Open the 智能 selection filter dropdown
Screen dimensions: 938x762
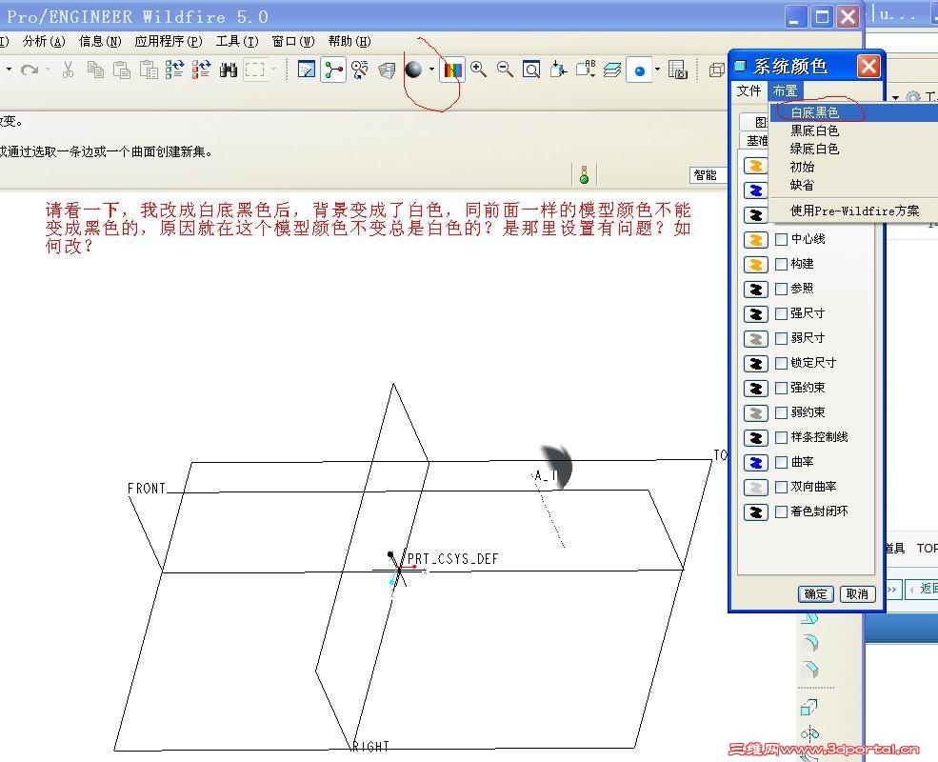(x=708, y=174)
